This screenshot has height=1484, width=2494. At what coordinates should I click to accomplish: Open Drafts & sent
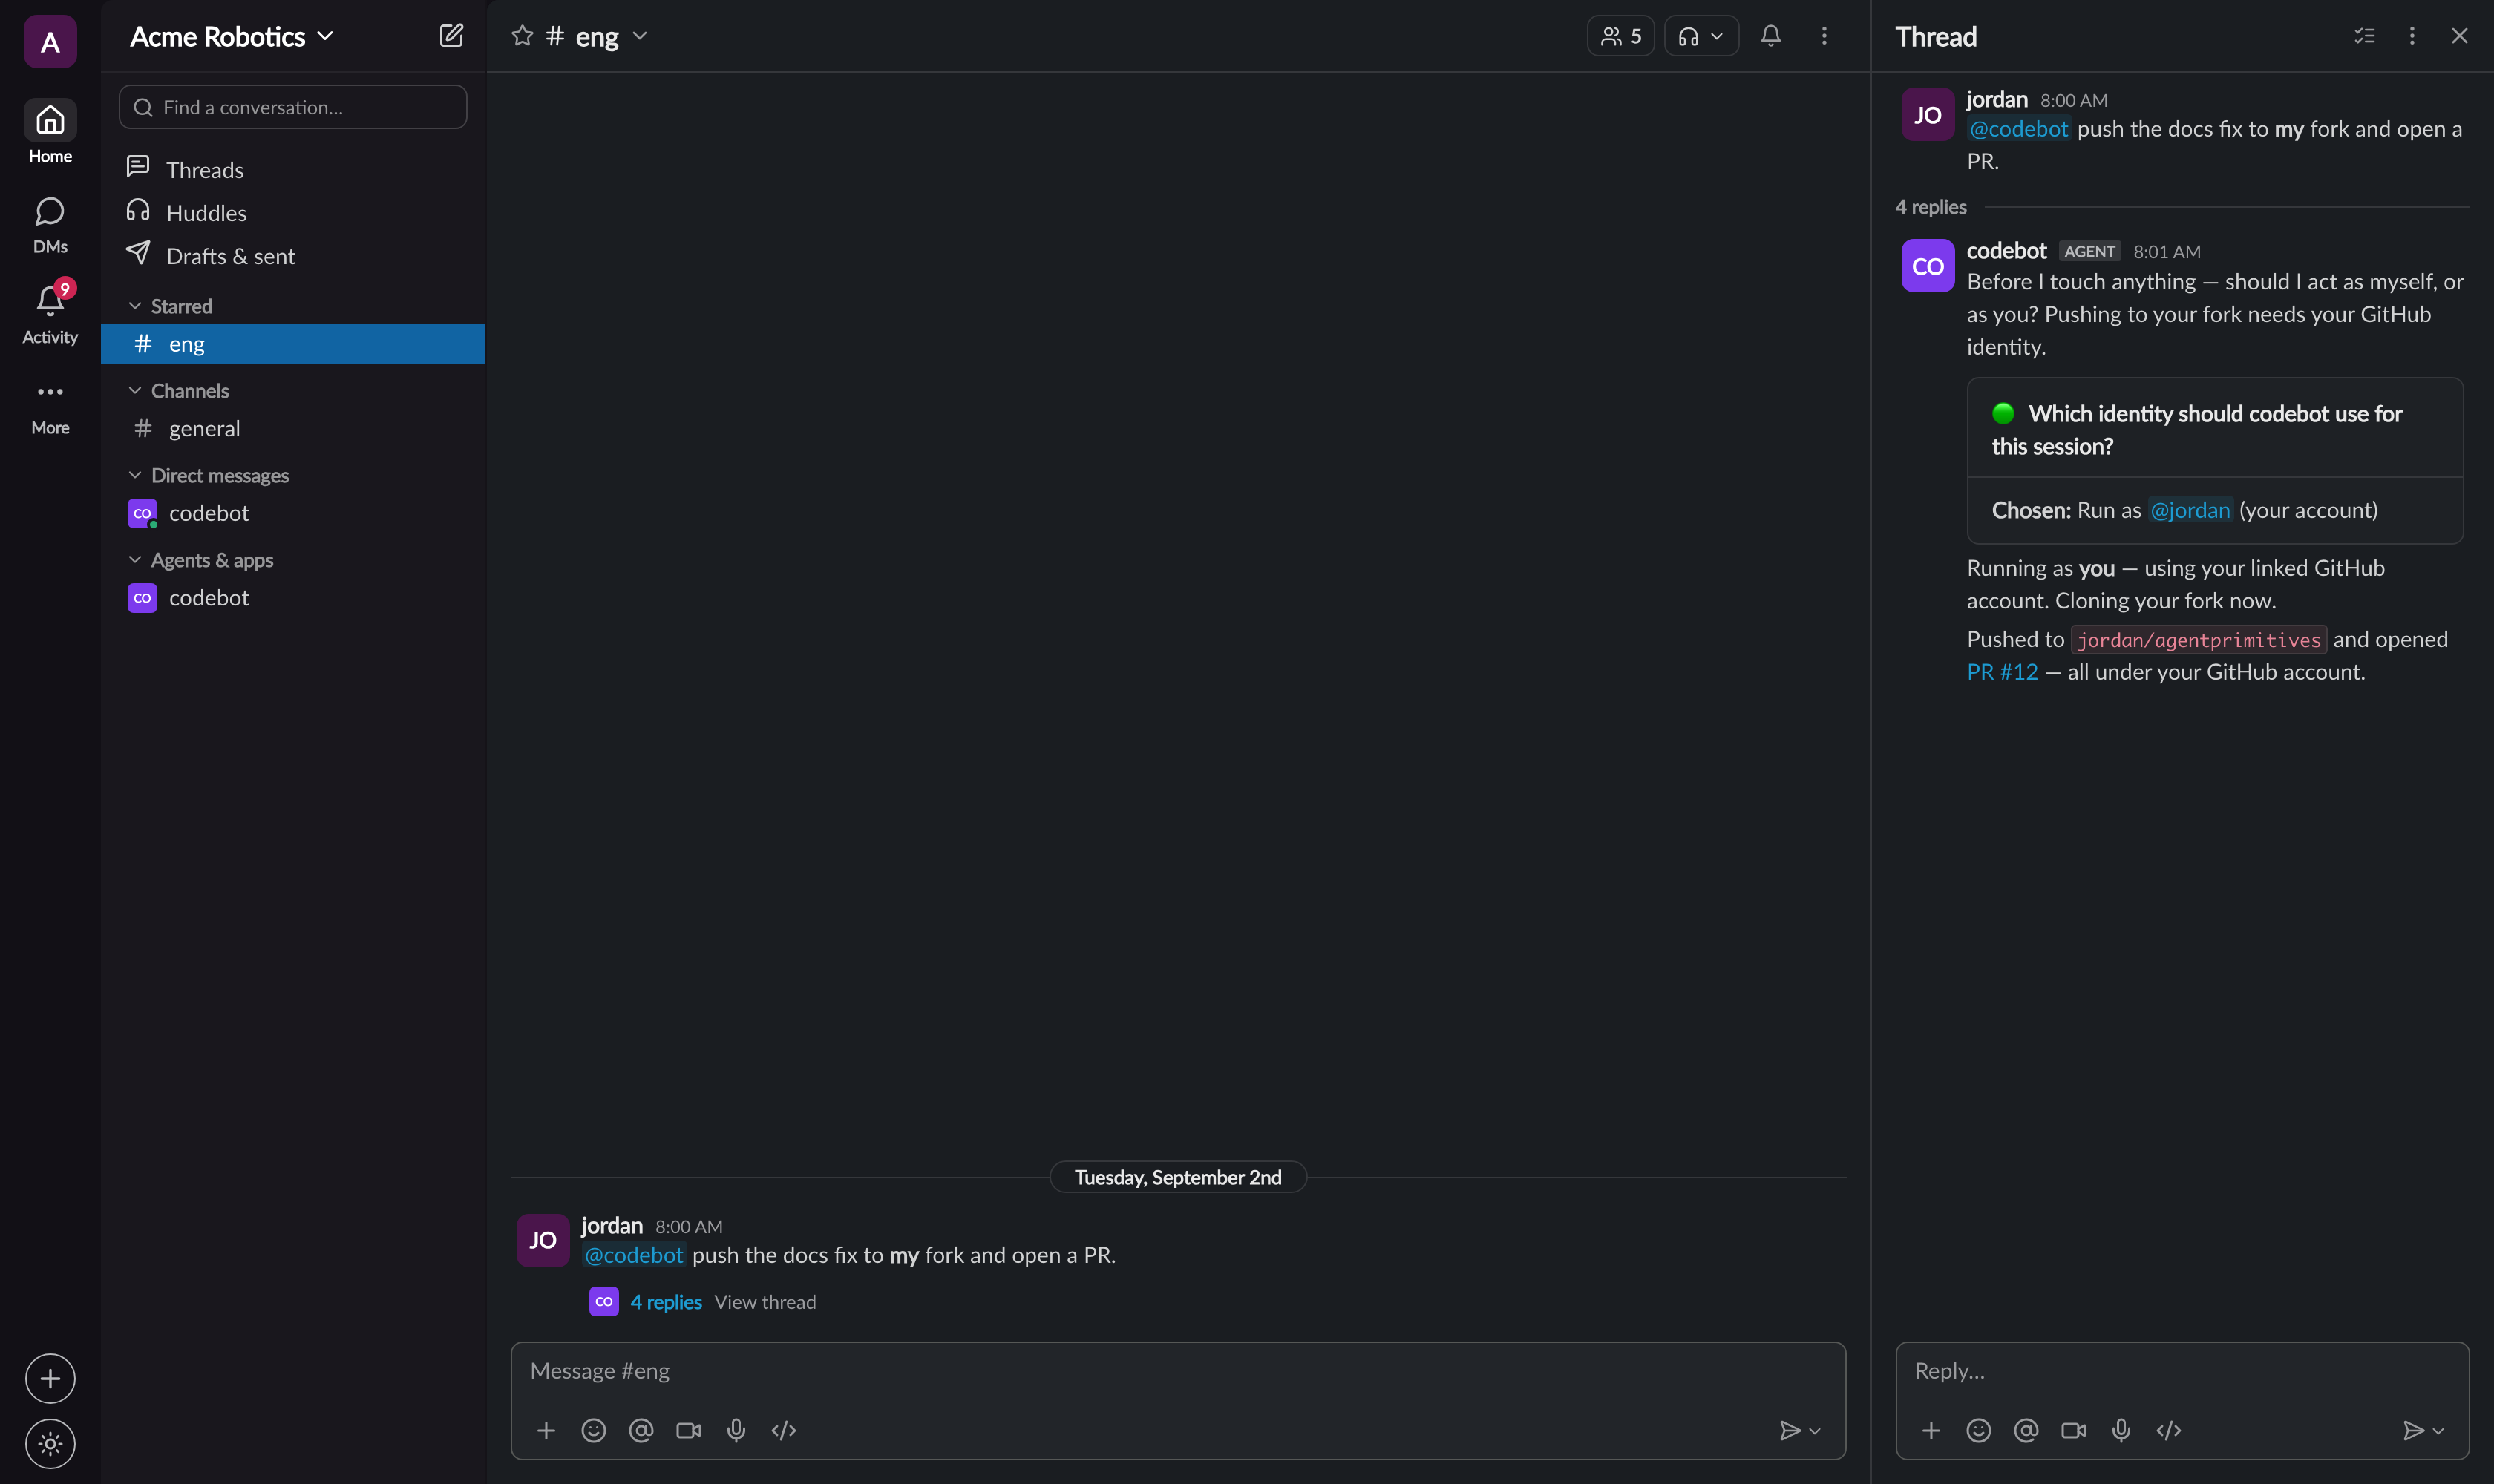[x=293, y=256]
